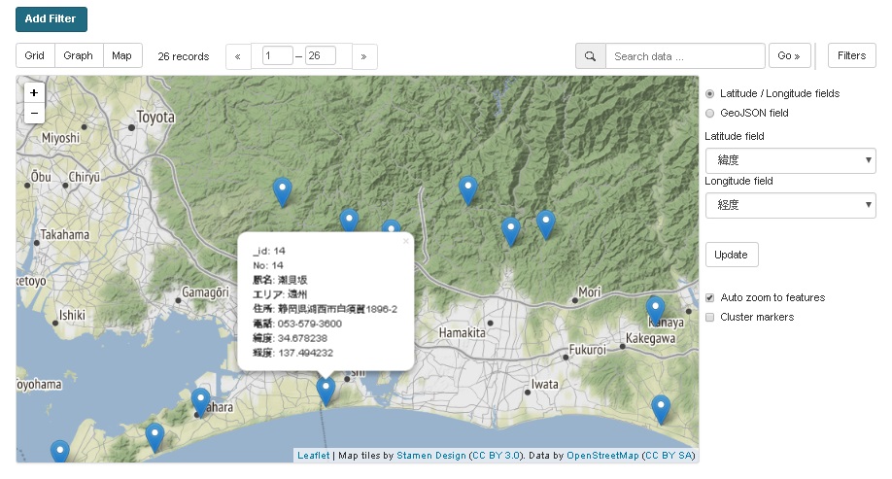
Task: Select the GeoJSON field option
Action: (x=710, y=113)
